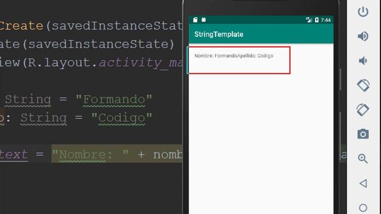This screenshot has width=381, height=214.
Task: Click the "Formando" string literal in code
Action: [114, 99]
